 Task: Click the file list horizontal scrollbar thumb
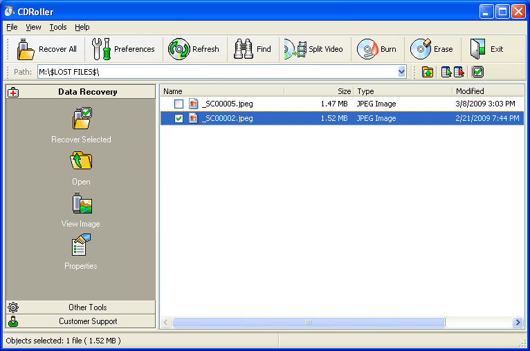tap(309, 322)
